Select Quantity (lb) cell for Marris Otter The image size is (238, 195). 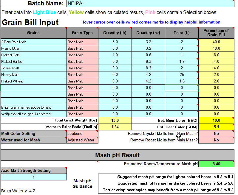coord(115,49)
